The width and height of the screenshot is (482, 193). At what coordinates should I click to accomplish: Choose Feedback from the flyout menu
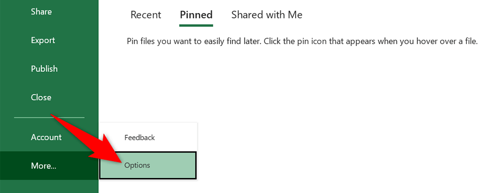(x=139, y=138)
